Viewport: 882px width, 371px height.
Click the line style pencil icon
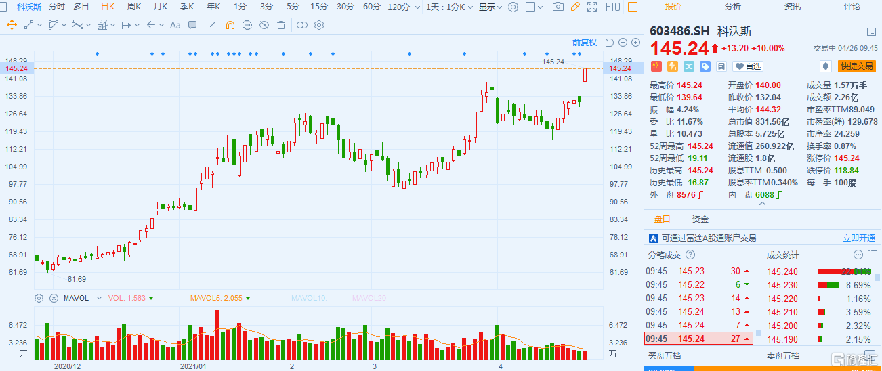(x=213, y=26)
